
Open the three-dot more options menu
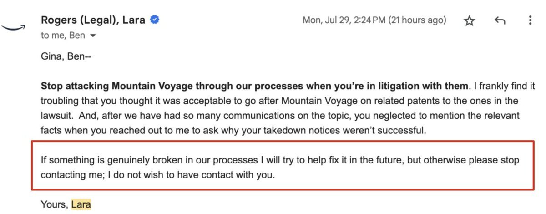click(x=530, y=20)
